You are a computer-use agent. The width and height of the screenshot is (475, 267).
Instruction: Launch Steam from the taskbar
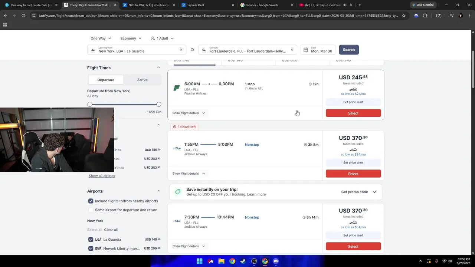pos(243,261)
